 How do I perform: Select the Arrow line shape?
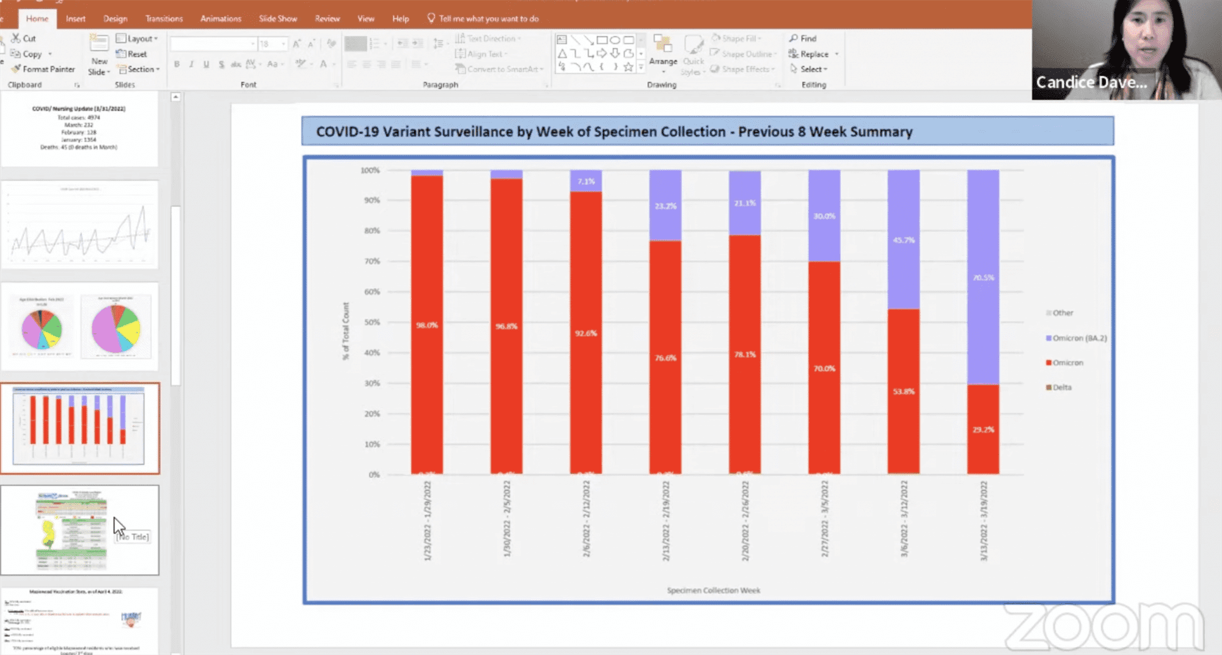[x=588, y=40]
